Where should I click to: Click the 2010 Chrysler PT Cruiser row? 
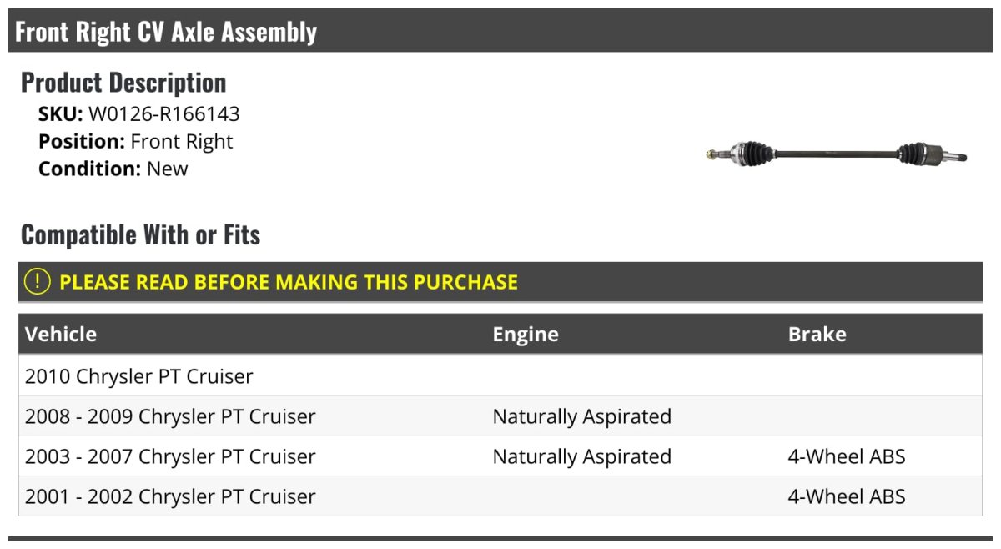point(139,376)
